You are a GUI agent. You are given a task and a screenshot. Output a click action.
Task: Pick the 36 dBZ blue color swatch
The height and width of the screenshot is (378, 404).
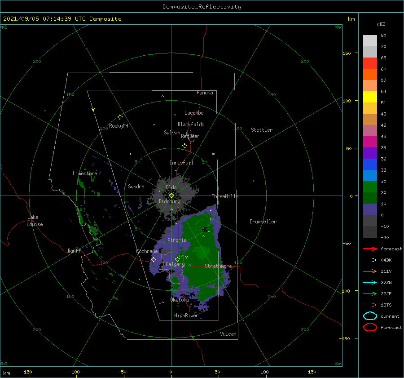coord(370,164)
